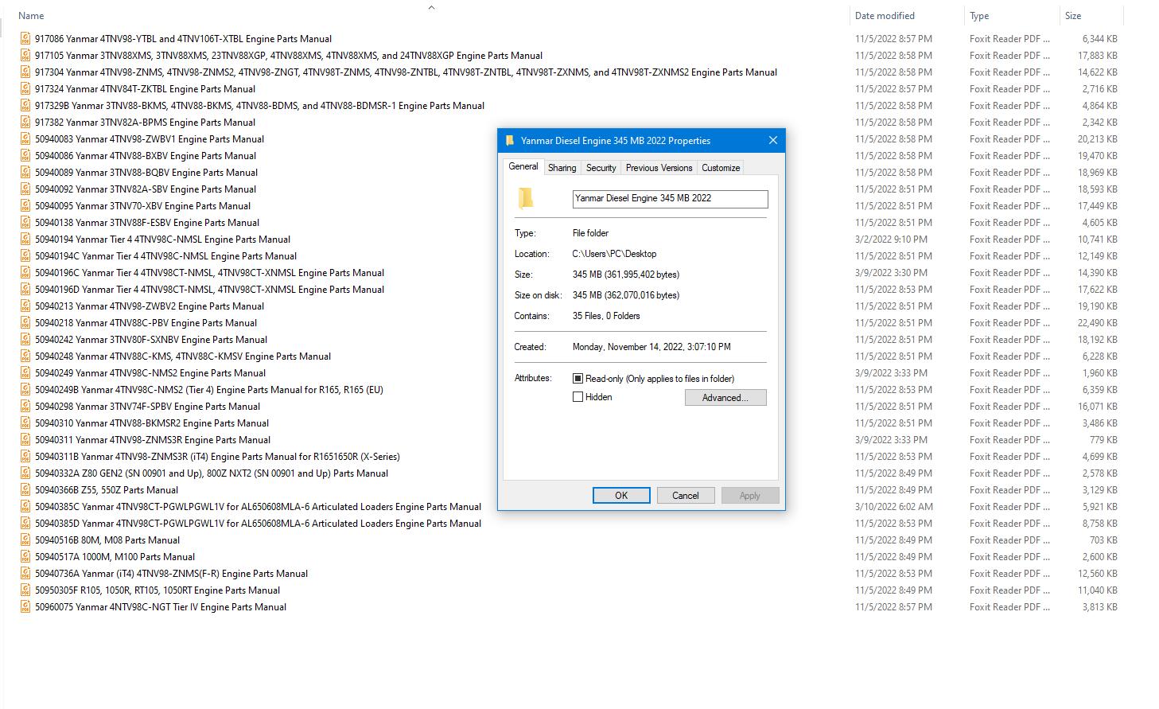This screenshot has height=709, width=1159.
Task: Close the Properties dialog
Action: point(772,141)
